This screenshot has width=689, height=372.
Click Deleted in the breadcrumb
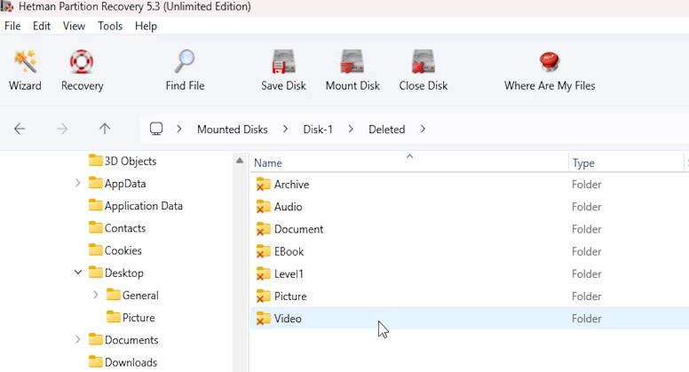[x=387, y=129]
